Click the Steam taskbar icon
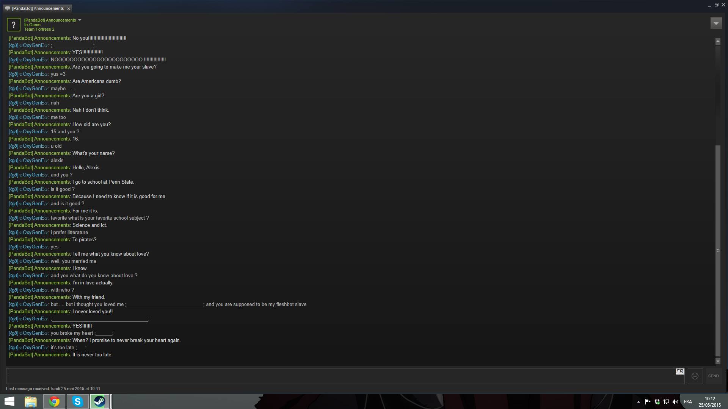728x409 pixels. 100,401
